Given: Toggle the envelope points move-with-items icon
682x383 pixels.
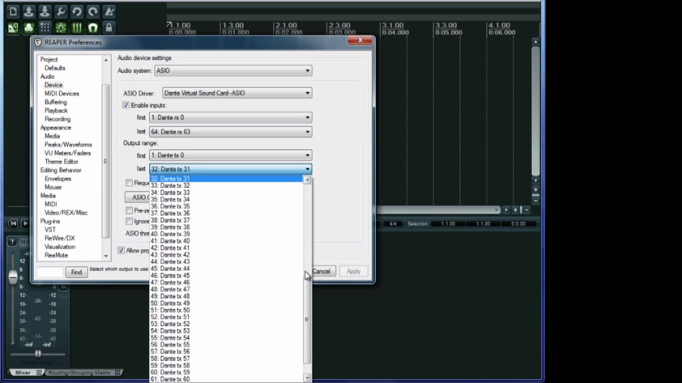Looking at the screenshot, I should pos(61,28).
